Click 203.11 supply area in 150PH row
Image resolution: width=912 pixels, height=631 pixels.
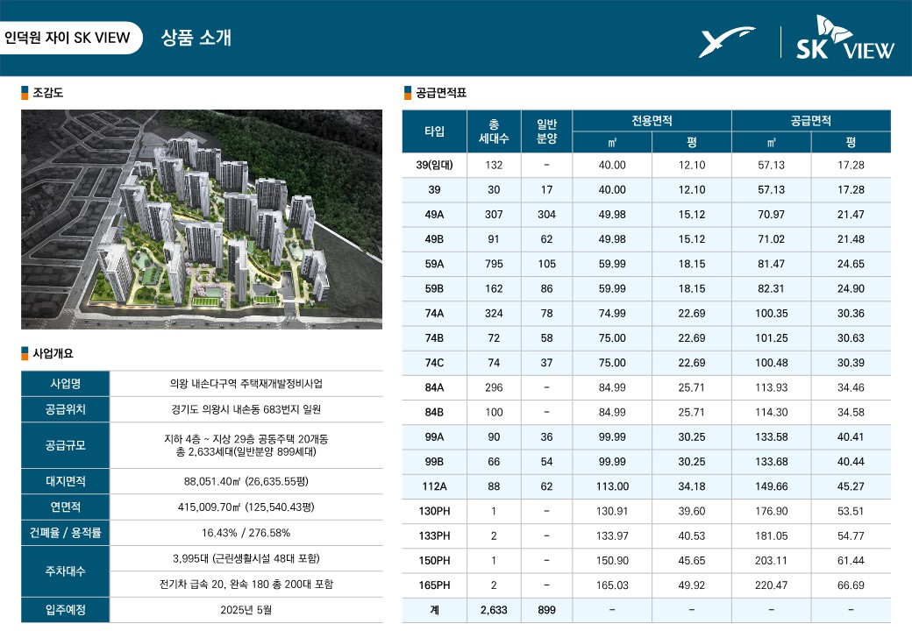(771, 561)
